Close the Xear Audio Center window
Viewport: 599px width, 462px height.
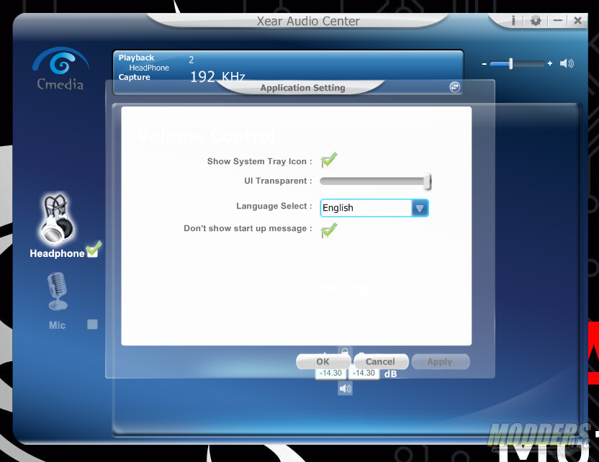coord(578,20)
